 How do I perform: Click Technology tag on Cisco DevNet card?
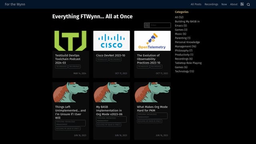tap(102, 59)
